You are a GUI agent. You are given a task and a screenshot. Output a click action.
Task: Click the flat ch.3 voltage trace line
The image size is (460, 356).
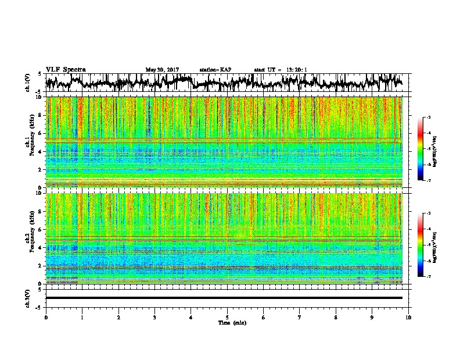(224, 298)
